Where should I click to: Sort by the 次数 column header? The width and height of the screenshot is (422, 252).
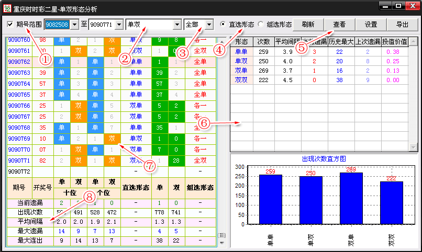pos(263,42)
